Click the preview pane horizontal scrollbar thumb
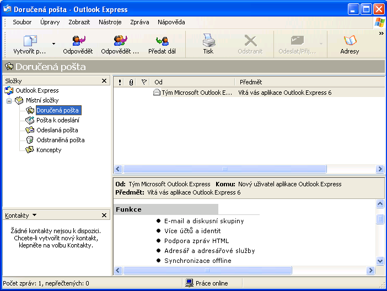This screenshot has width=387, height=291. 207,270
